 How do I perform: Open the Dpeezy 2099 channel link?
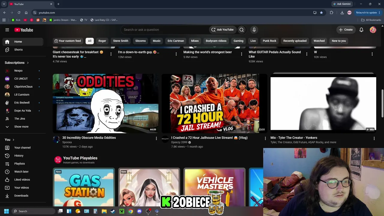[x=179, y=142]
